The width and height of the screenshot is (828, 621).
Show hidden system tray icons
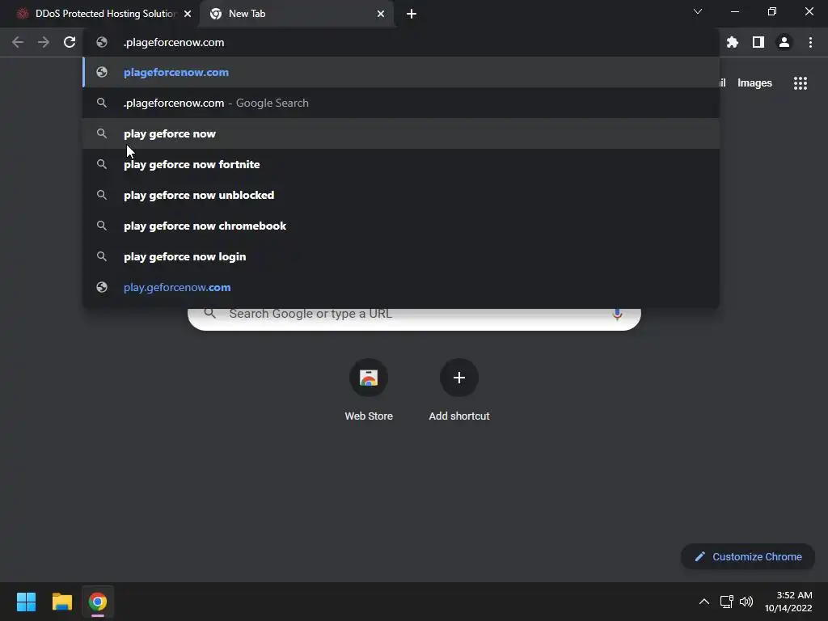(x=704, y=602)
